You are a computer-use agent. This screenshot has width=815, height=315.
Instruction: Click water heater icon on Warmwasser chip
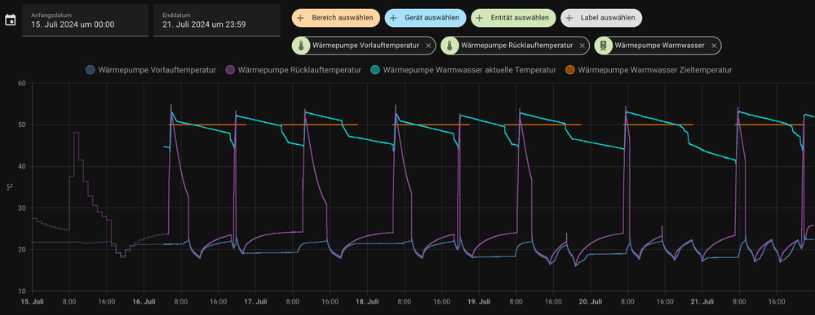coord(604,46)
